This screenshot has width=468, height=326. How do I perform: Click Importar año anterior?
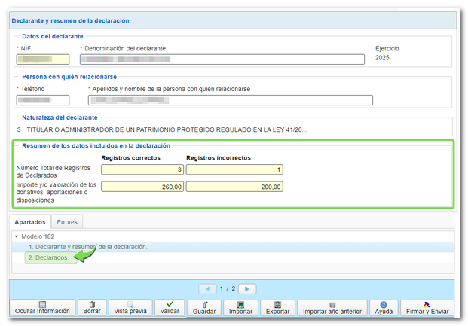(332, 307)
